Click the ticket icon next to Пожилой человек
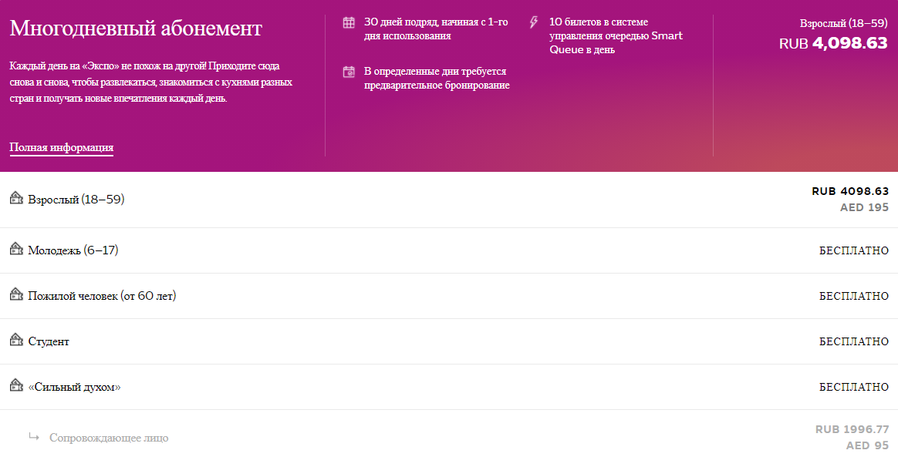The width and height of the screenshot is (898, 467). pos(17,294)
